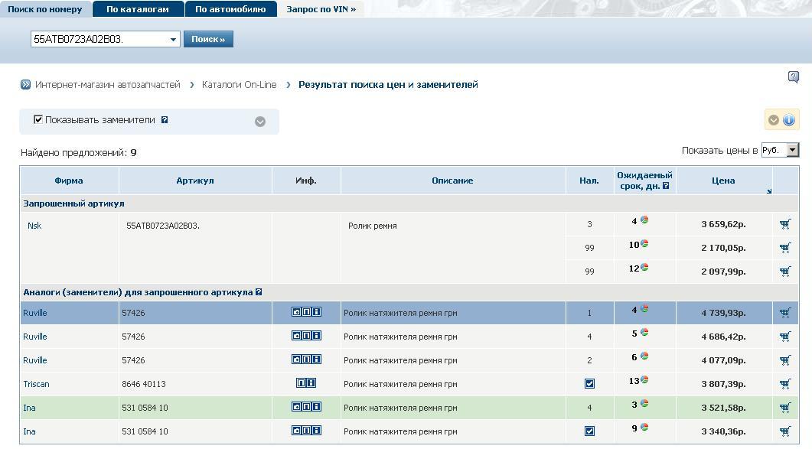Add Ina 3 340,36р. item to cart

point(785,431)
